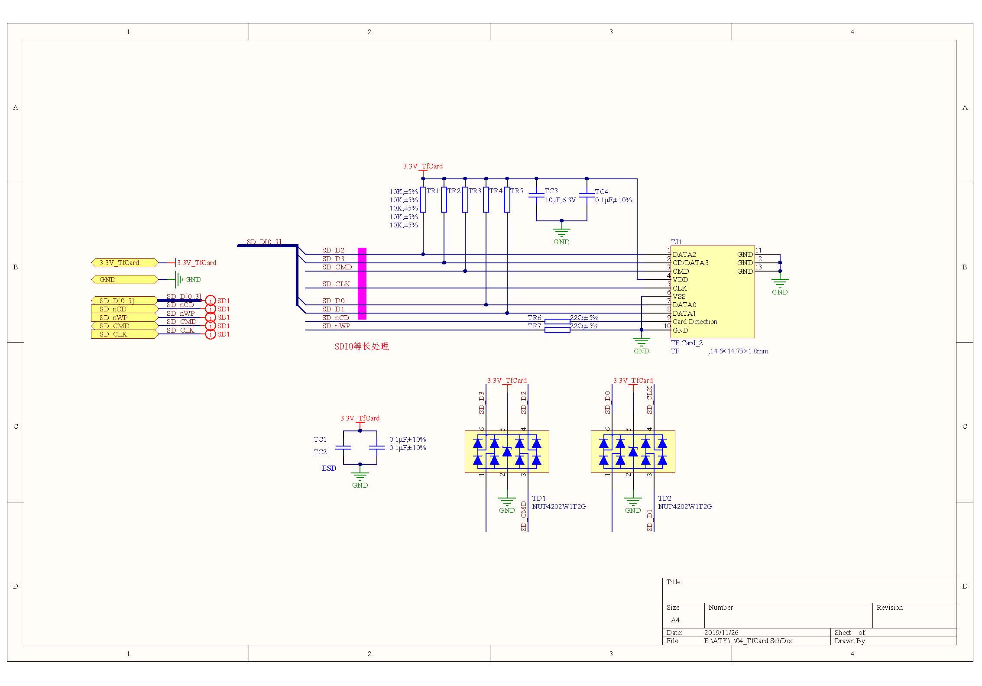Select the 3.3V_TfCard yellow port

124,263
